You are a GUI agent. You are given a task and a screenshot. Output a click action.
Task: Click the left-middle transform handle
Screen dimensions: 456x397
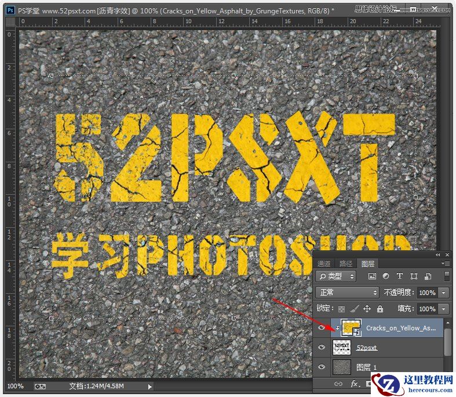[x=51, y=197]
